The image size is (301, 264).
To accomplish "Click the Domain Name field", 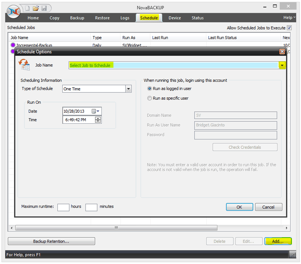I will pyautogui.click(x=236, y=115).
